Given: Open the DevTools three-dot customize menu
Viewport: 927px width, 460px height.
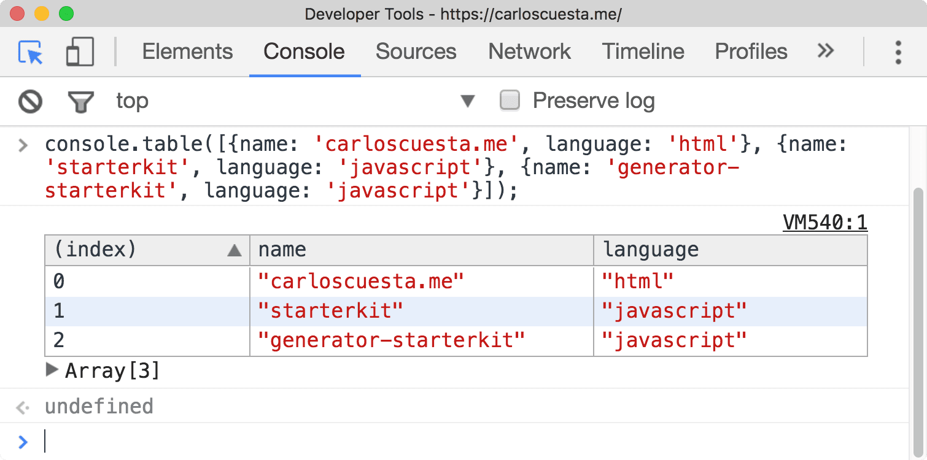Looking at the screenshot, I should 898,52.
